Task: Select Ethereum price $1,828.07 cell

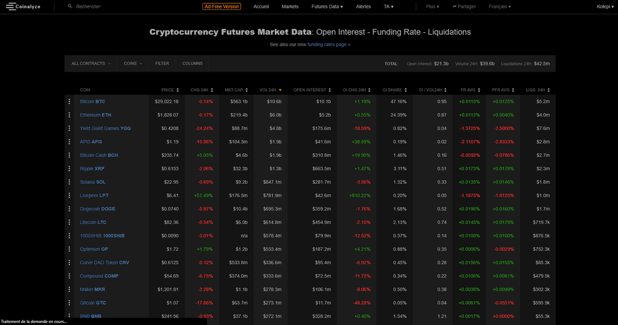Action: 168,115
